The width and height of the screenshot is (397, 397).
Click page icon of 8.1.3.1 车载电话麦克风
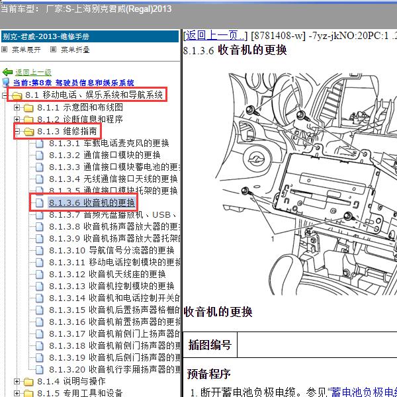click(40, 144)
